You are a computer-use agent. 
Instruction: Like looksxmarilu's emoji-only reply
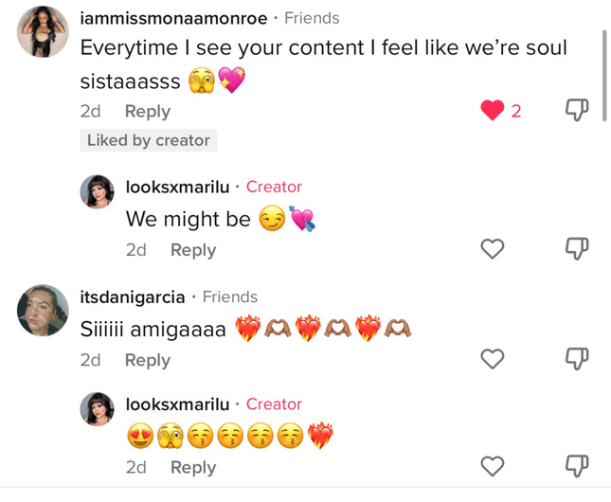tap(493, 466)
